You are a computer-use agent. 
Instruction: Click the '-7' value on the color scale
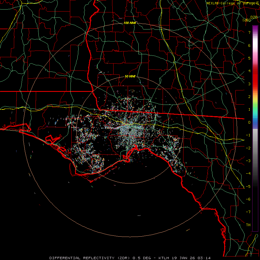coord(248,212)
